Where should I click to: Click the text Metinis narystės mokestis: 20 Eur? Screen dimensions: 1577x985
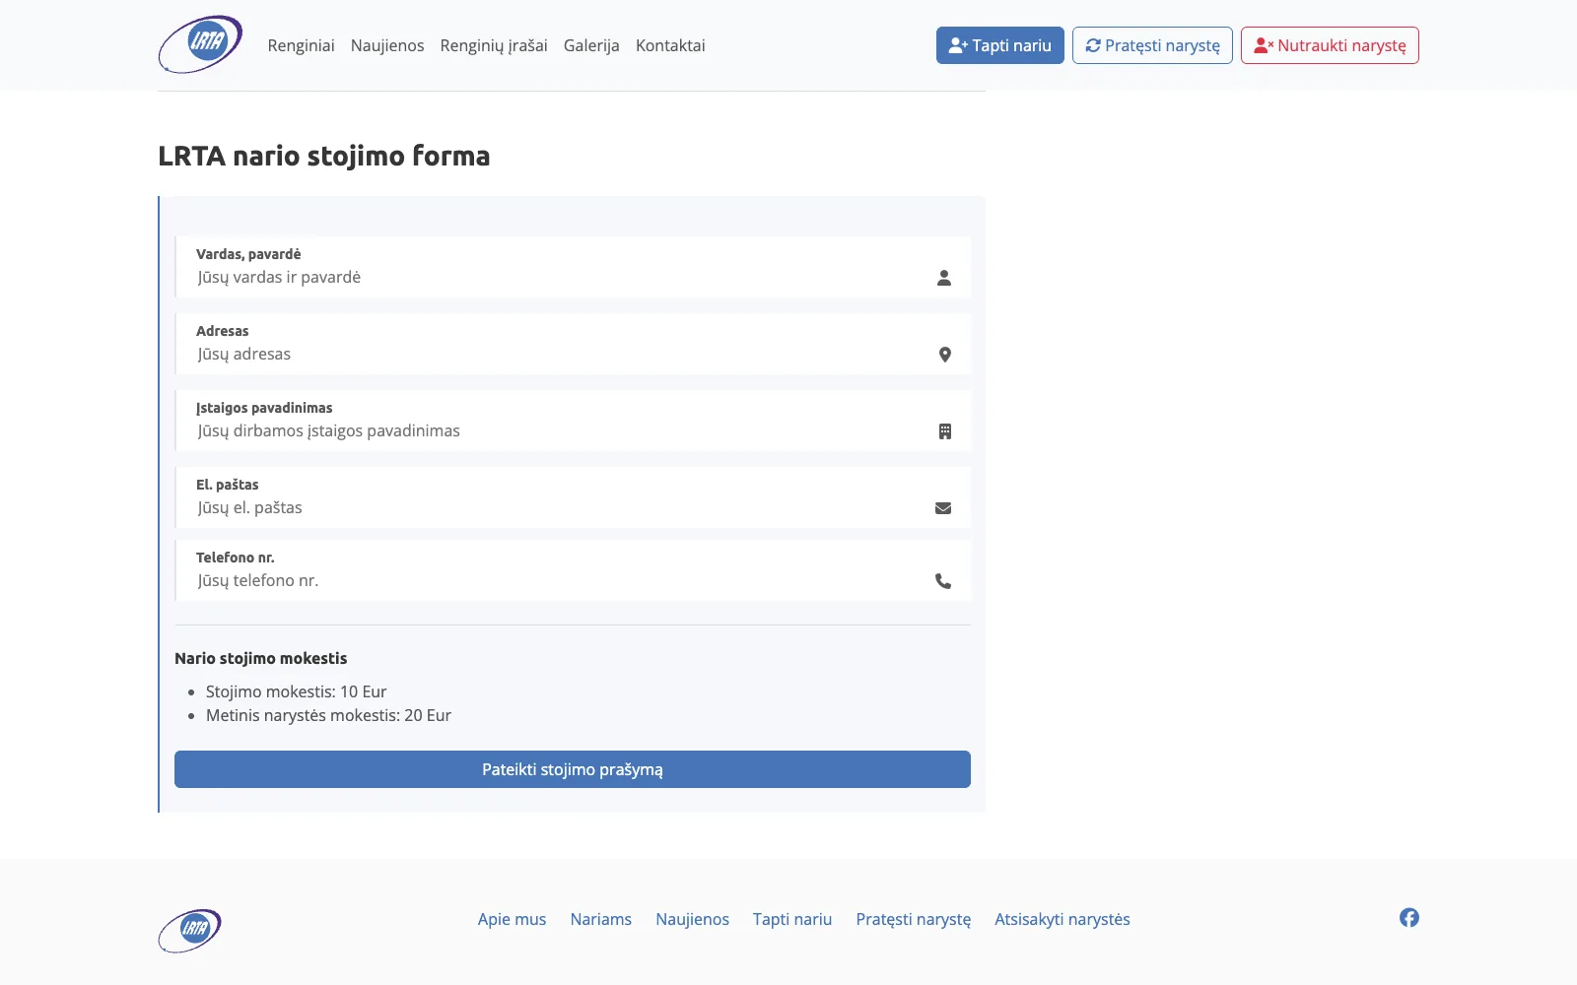click(x=328, y=715)
